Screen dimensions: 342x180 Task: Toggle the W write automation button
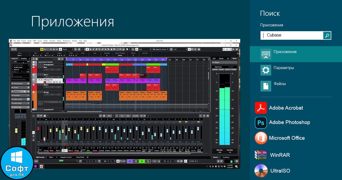(54, 49)
